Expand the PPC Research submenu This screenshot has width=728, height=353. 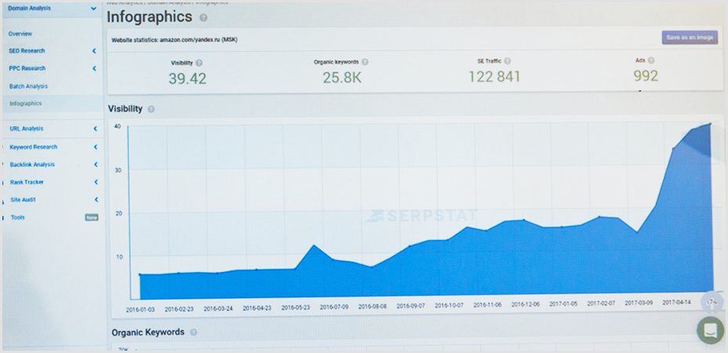pos(94,68)
